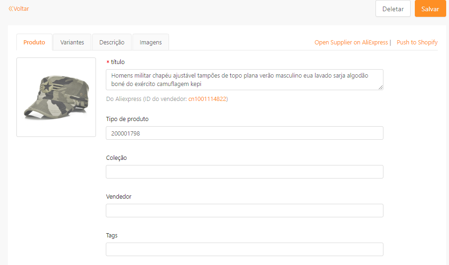Click the 'Do Aliexpress (ID do vendedor:' text
449x265 pixels.
147,99
